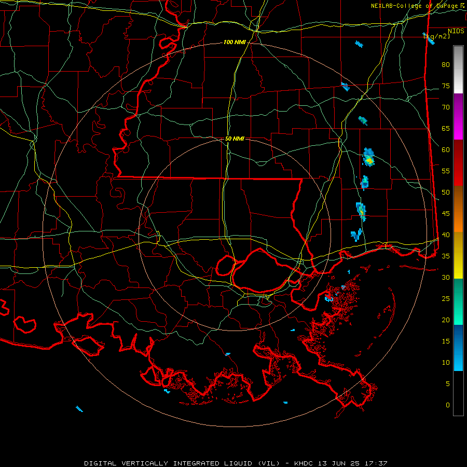Select the 45 value on the VIL scale
467x467 pixels.
coord(446,214)
